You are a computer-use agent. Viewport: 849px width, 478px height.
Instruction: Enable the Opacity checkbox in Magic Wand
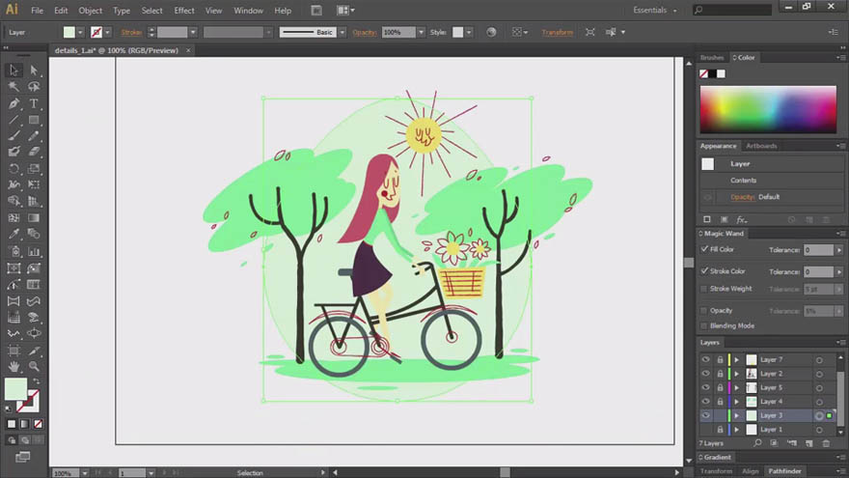[x=704, y=311]
